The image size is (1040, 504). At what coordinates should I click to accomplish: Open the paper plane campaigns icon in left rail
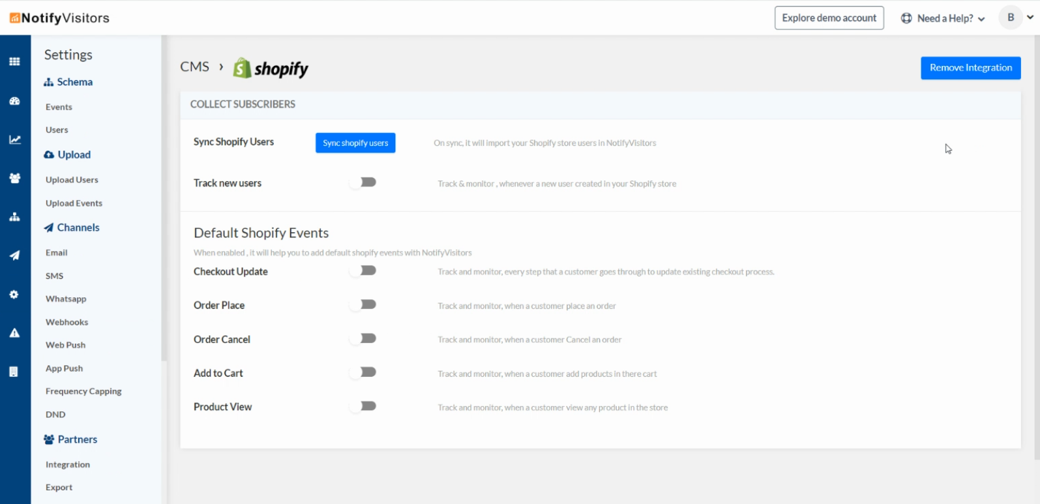(14, 256)
